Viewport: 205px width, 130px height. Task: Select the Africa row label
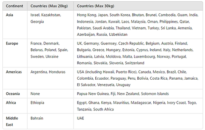pos(11,103)
